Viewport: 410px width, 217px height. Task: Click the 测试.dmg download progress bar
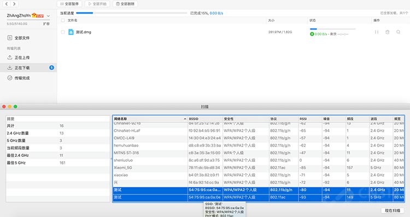[332, 29]
